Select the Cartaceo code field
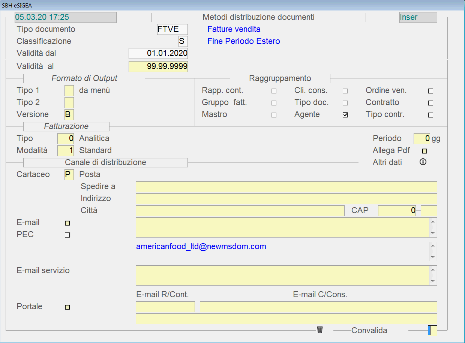This screenshot has height=343, width=465. pos(69,175)
